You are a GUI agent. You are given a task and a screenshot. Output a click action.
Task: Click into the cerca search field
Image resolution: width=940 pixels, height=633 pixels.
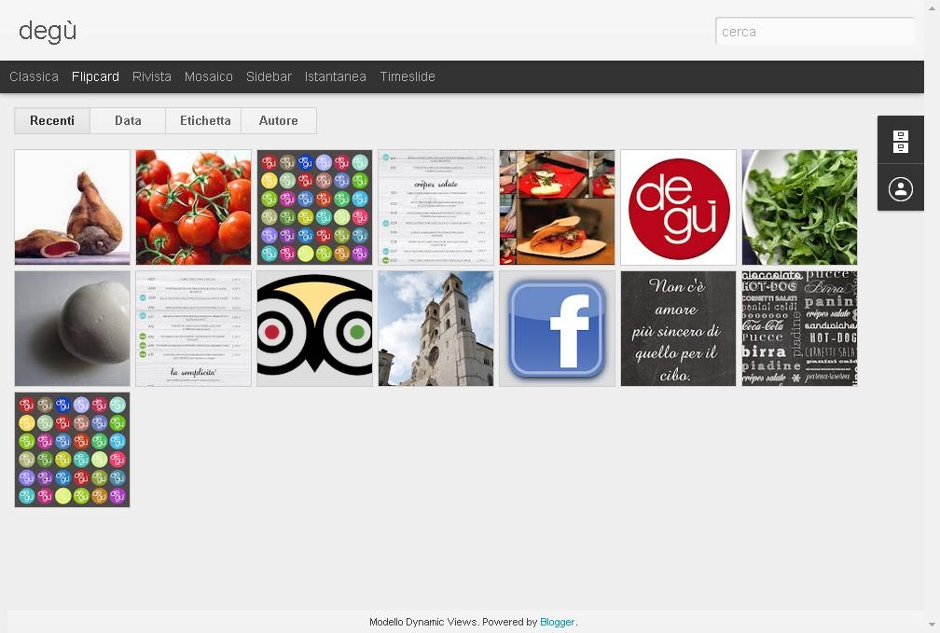(815, 31)
